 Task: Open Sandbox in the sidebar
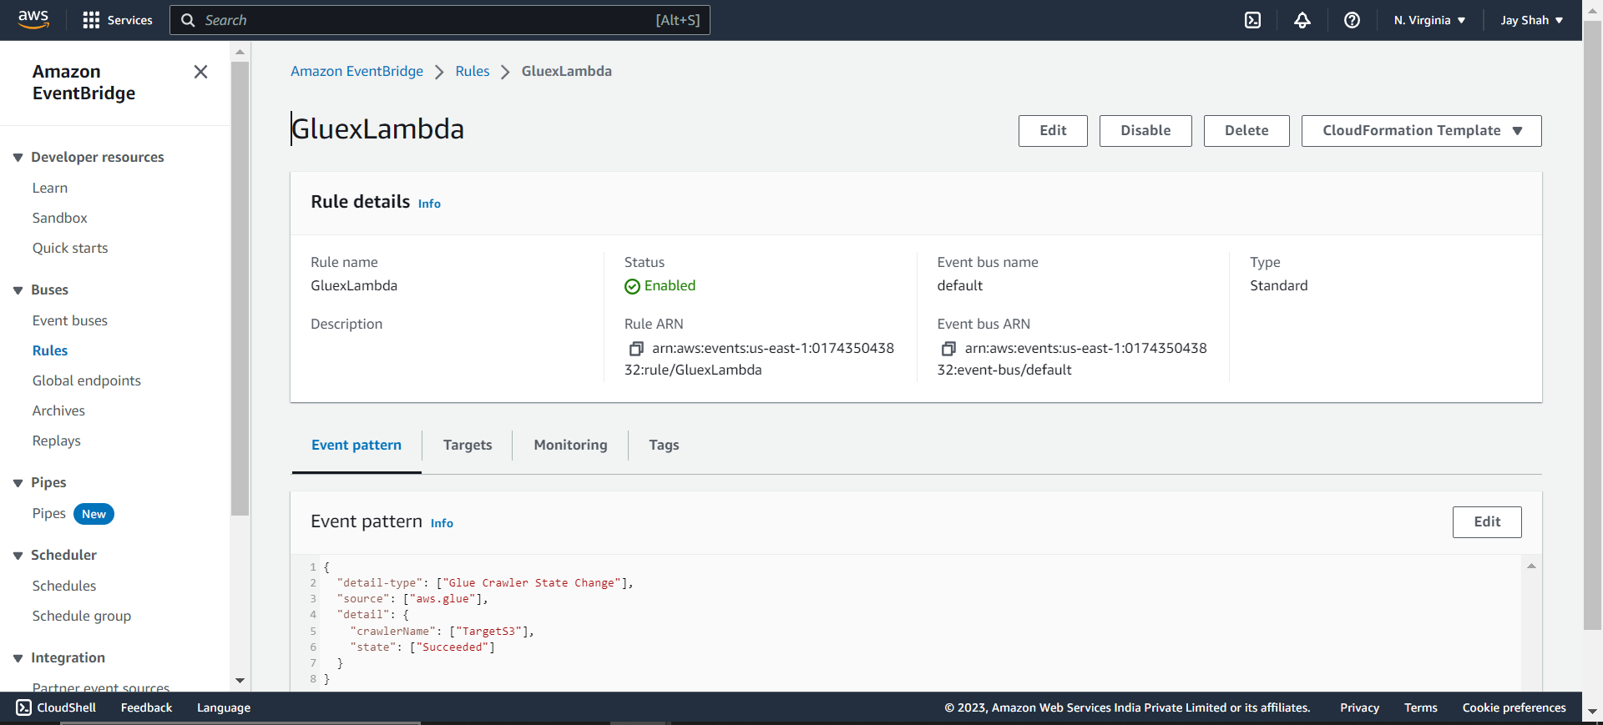[x=59, y=219]
